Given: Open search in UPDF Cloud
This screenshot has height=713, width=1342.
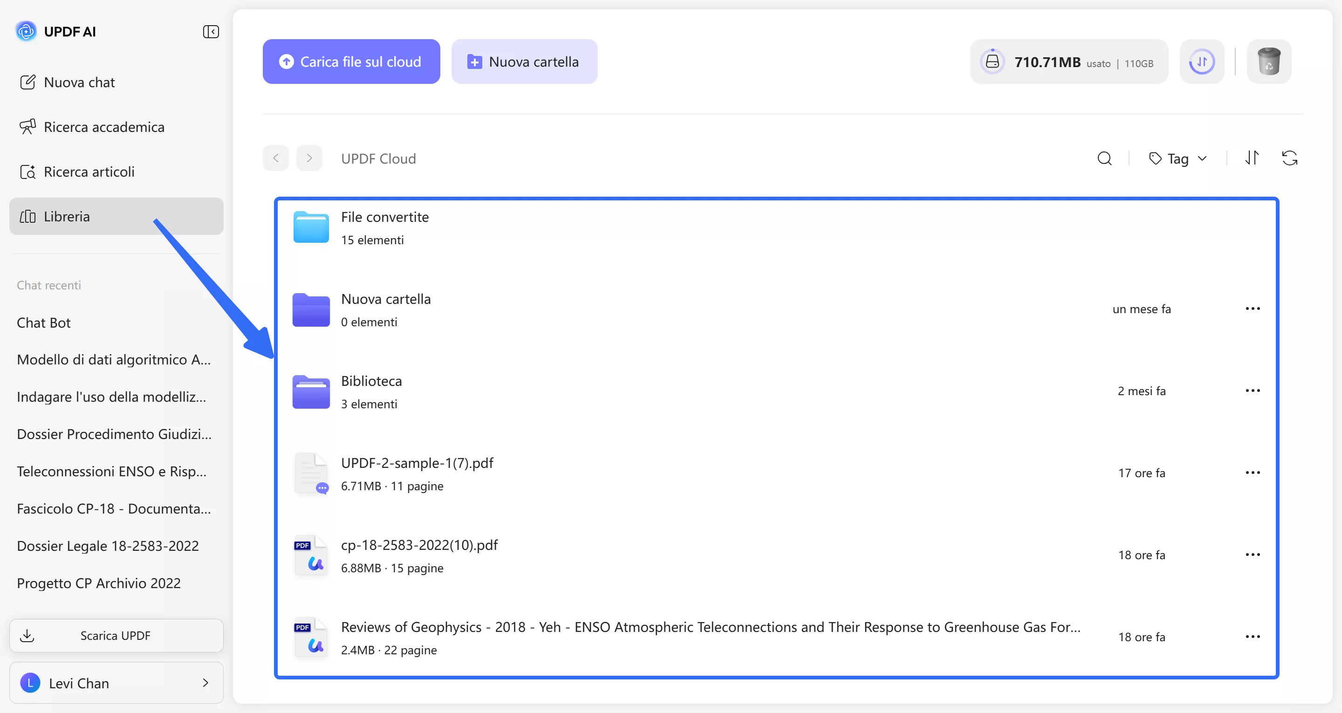Looking at the screenshot, I should 1104,158.
